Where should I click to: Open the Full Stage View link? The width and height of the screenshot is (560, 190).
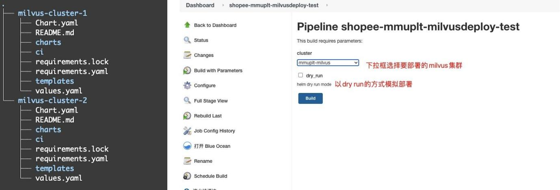click(211, 101)
